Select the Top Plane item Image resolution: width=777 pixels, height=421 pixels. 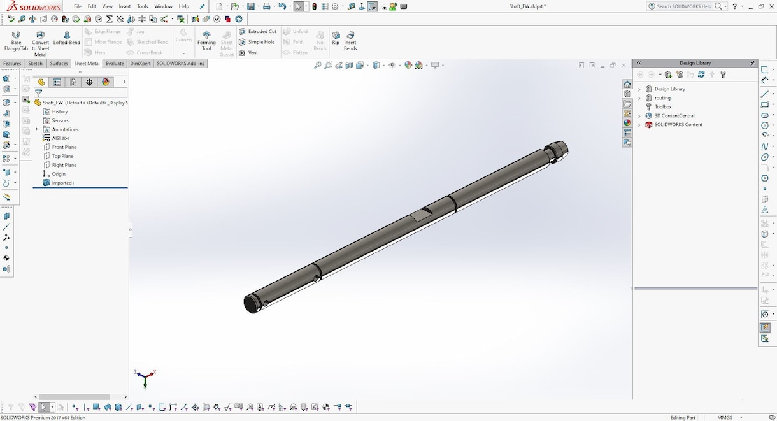(x=58, y=156)
